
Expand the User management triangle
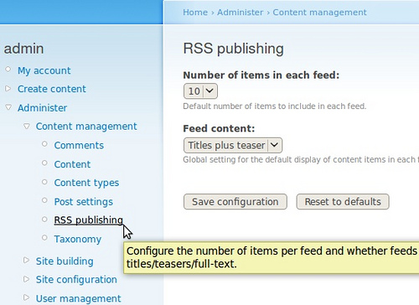26,297
